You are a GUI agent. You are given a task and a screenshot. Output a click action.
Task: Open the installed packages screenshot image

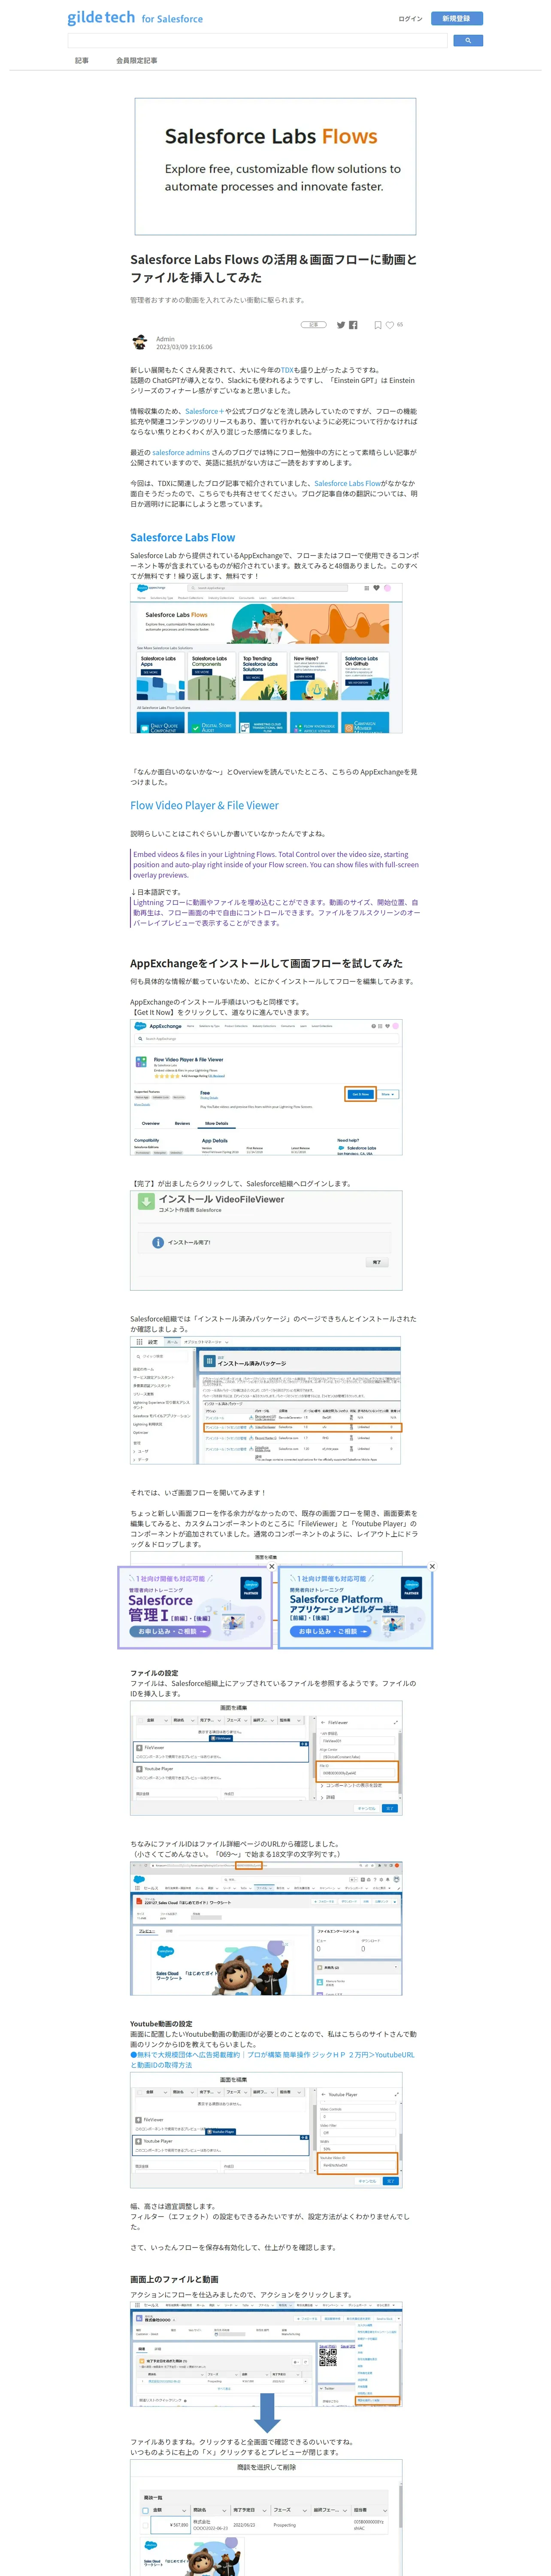(x=266, y=1400)
